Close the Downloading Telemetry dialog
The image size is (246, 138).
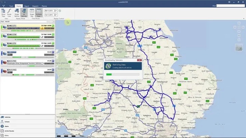(x=139, y=60)
